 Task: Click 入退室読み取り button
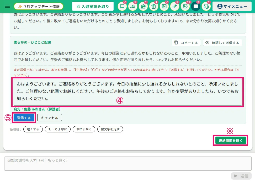coord(93,6)
